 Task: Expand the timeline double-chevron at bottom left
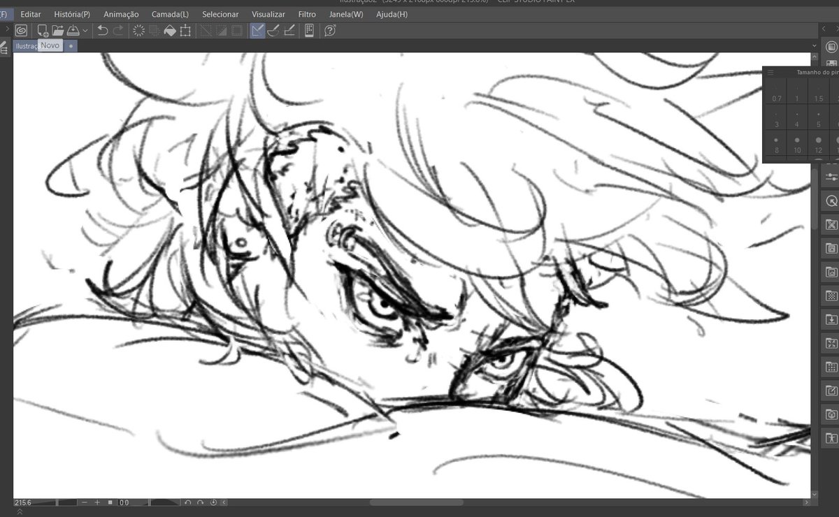point(20,512)
